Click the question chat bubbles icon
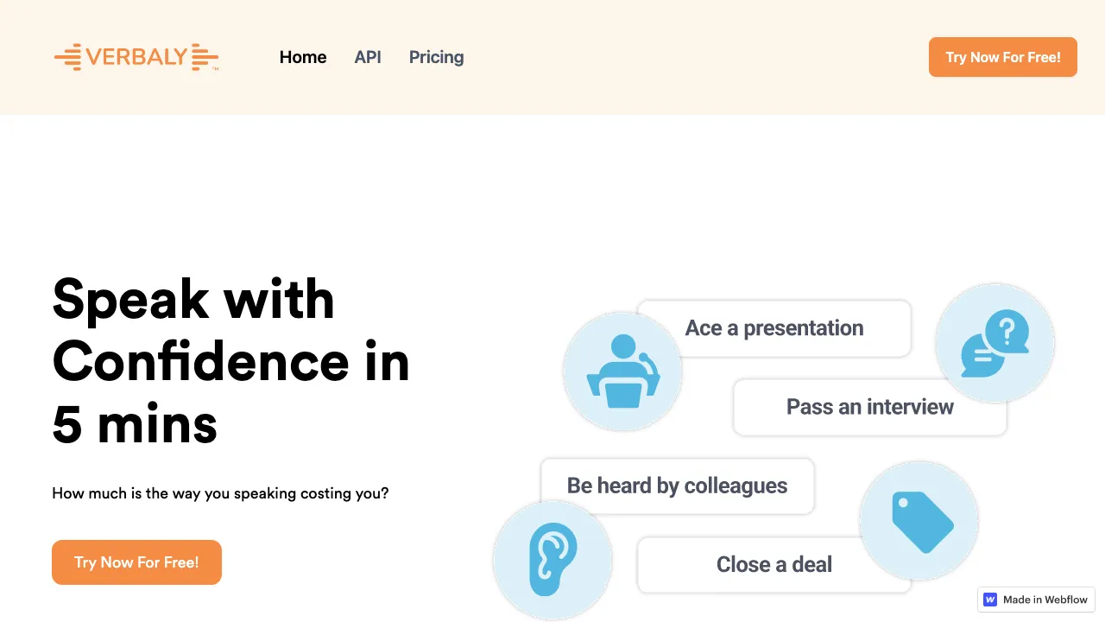The width and height of the screenshot is (1105, 622). (x=994, y=344)
